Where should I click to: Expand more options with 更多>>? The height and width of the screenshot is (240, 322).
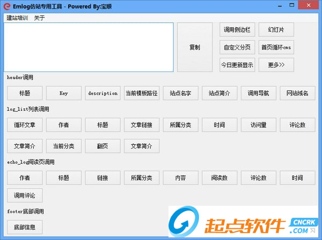click(x=276, y=65)
